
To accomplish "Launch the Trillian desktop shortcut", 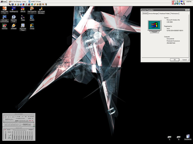I will pyautogui.click(x=22, y=17).
